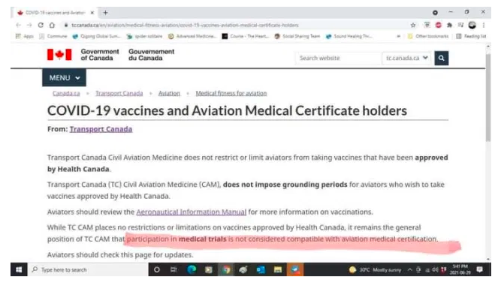The width and height of the screenshot is (498, 283).
Task: Open Chrome three-dot menu
Action: point(484,25)
